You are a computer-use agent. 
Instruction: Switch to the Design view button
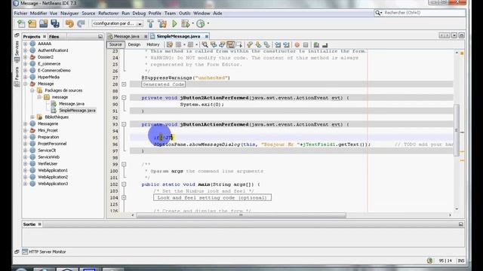click(134, 44)
